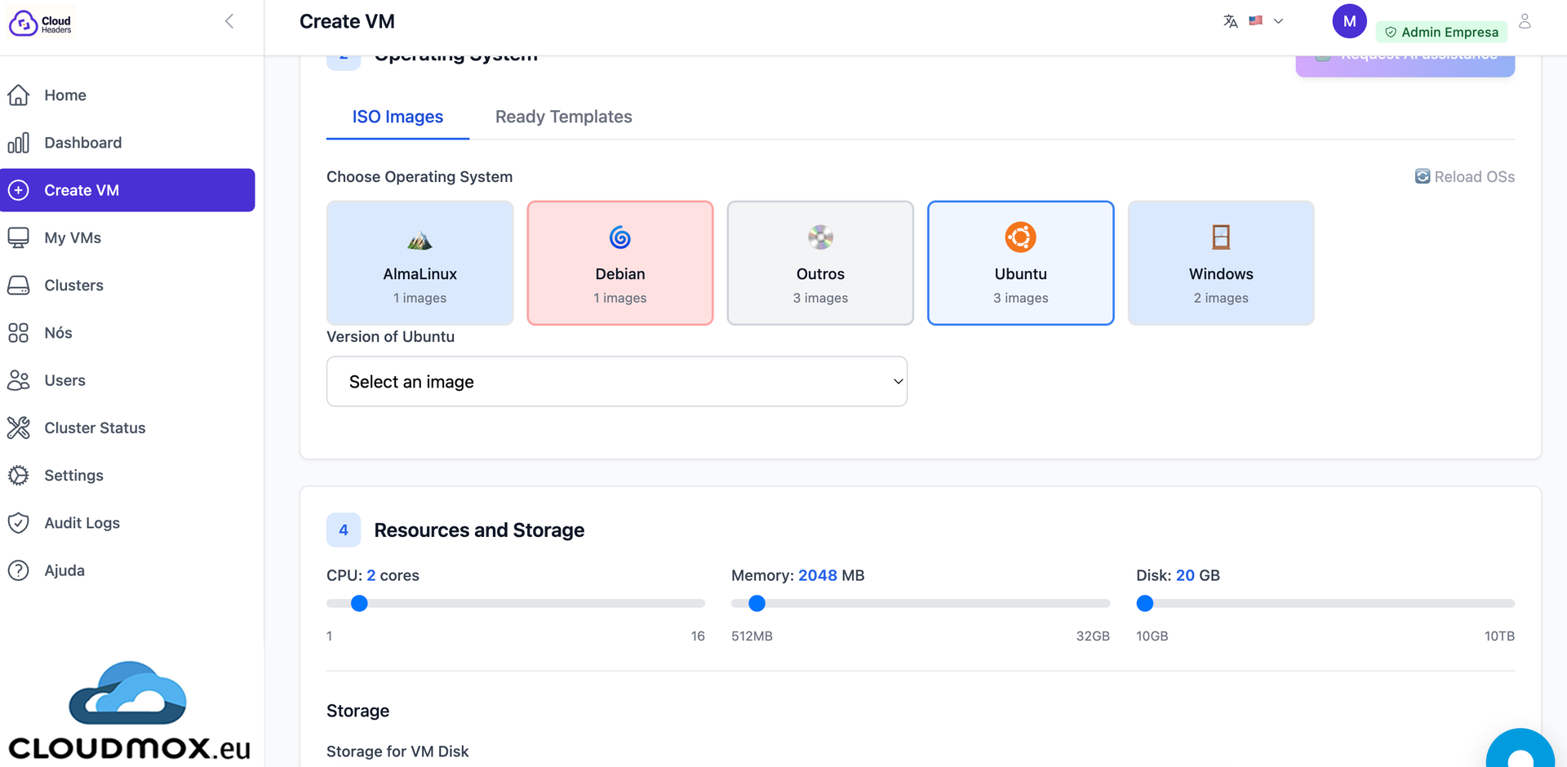Click the Settings gear icon
Image resolution: width=1567 pixels, height=767 pixels.
pos(19,476)
